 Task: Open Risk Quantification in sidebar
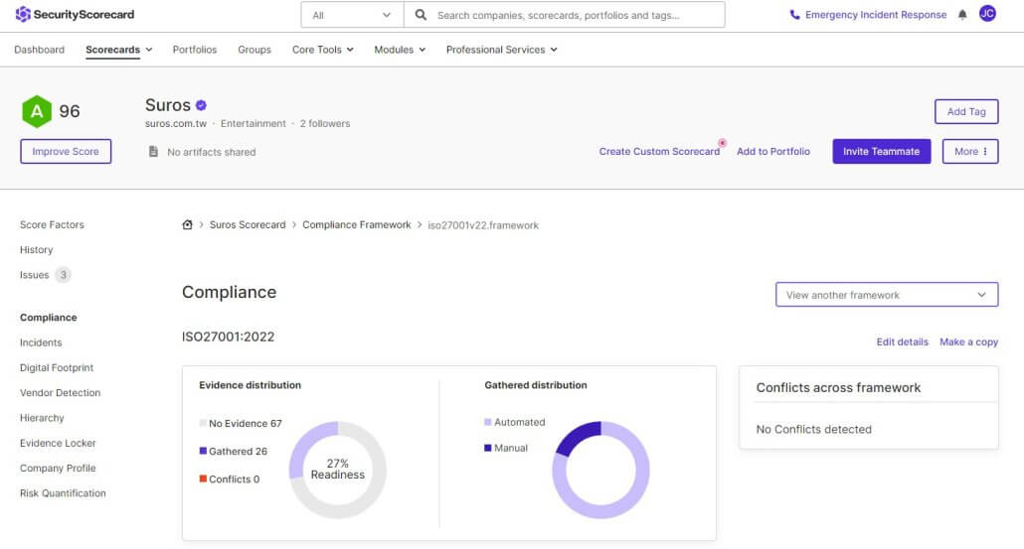[x=63, y=493]
